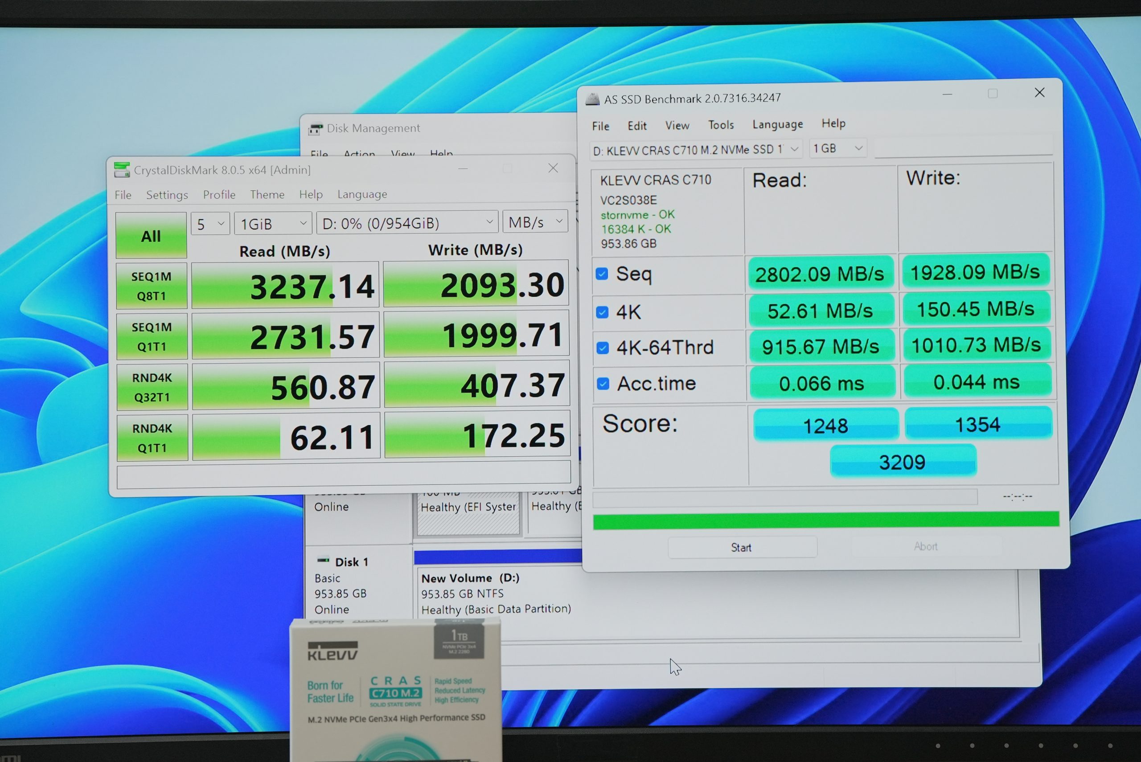Image resolution: width=1141 pixels, height=762 pixels.
Task: Run the SEQ1M Q8T1 test button
Action: coord(152,286)
